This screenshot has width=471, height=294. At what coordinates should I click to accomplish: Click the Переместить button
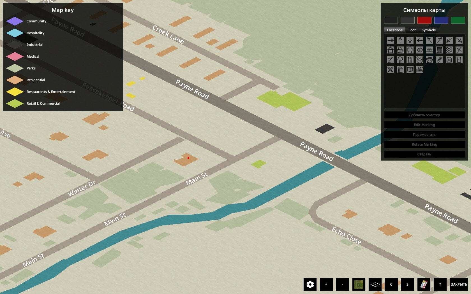(424, 135)
